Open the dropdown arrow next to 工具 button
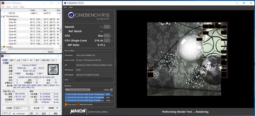Screen dimensions: 255x116 [x=37, y=113]
